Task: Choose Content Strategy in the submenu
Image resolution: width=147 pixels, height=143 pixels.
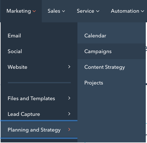Action: pos(112,67)
